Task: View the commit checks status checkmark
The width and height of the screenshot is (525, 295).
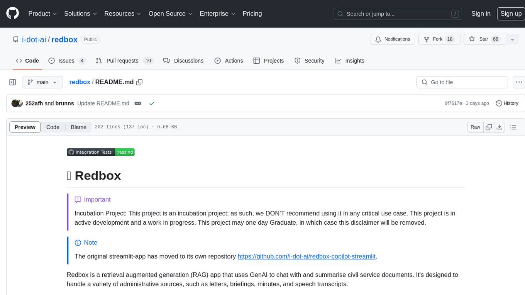Action: (x=152, y=103)
